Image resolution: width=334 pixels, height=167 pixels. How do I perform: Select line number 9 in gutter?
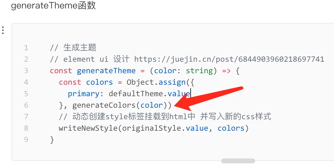(x=26, y=140)
